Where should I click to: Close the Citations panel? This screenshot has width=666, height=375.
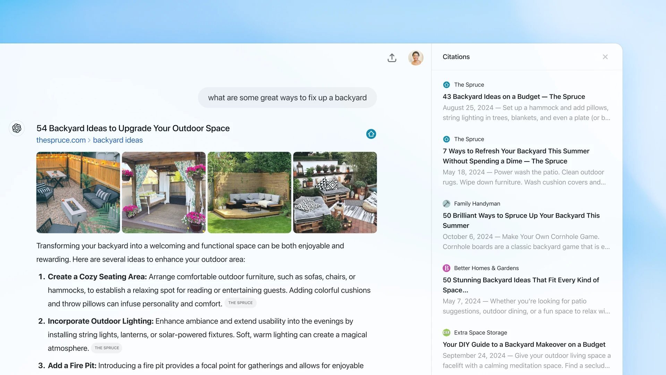(x=605, y=57)
